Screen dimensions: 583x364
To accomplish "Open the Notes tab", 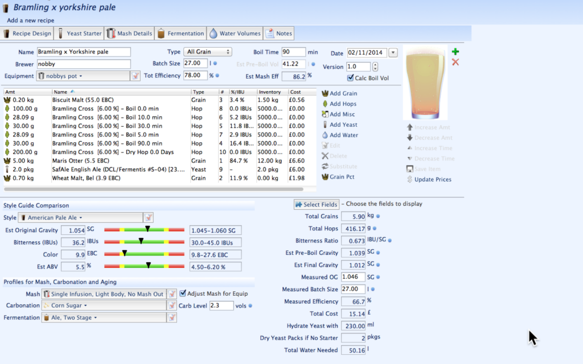I will (279, 34).
